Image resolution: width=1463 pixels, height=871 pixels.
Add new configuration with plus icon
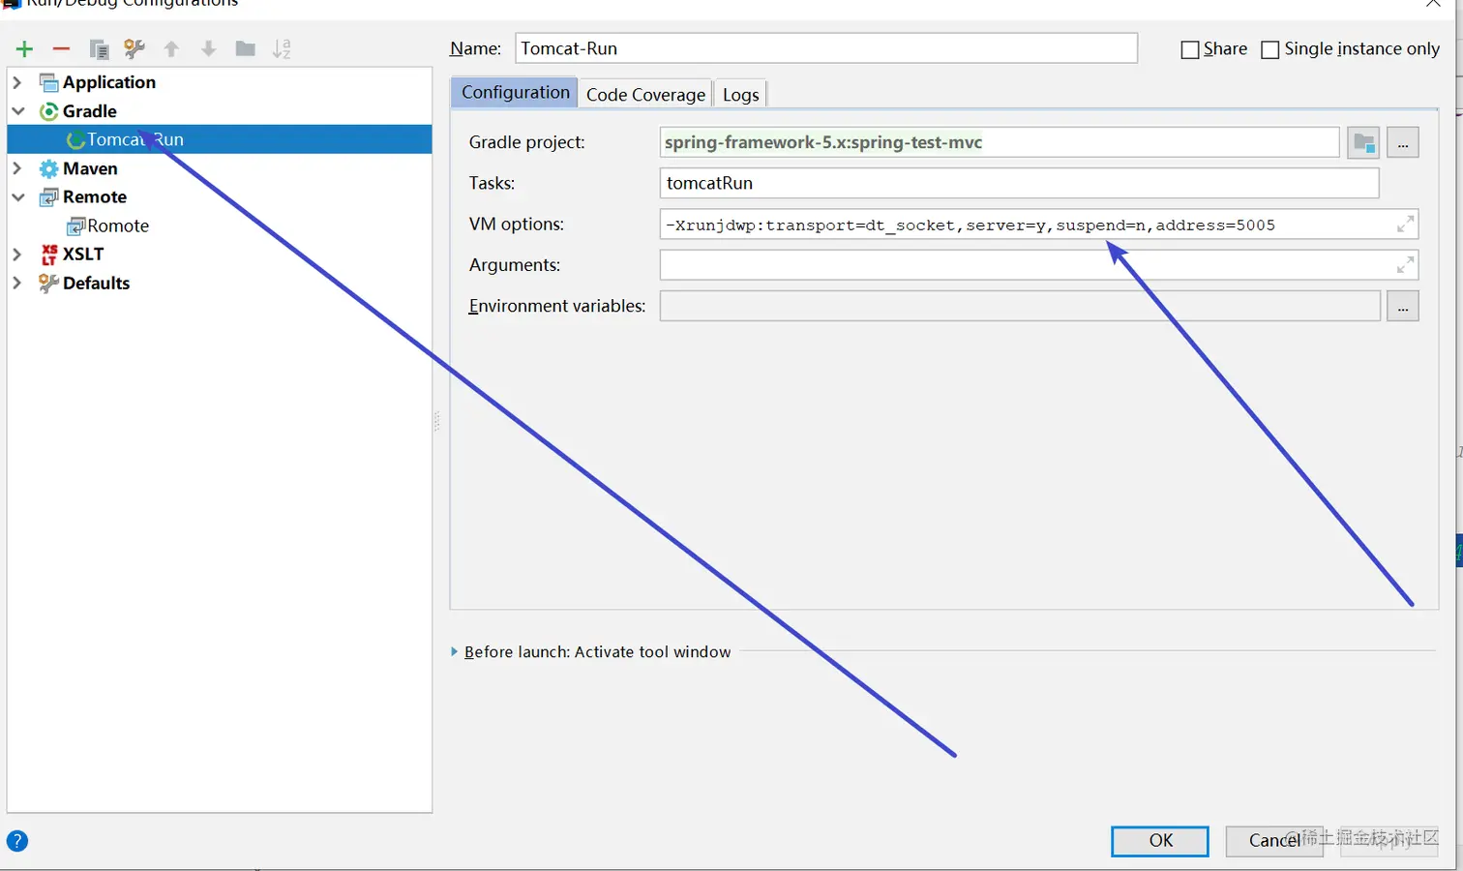click(24, 48)
